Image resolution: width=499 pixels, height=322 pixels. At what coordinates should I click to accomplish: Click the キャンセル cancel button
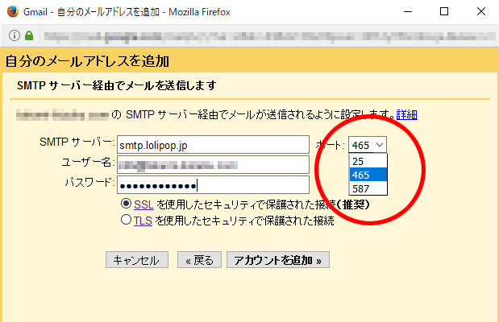point(137,260)
